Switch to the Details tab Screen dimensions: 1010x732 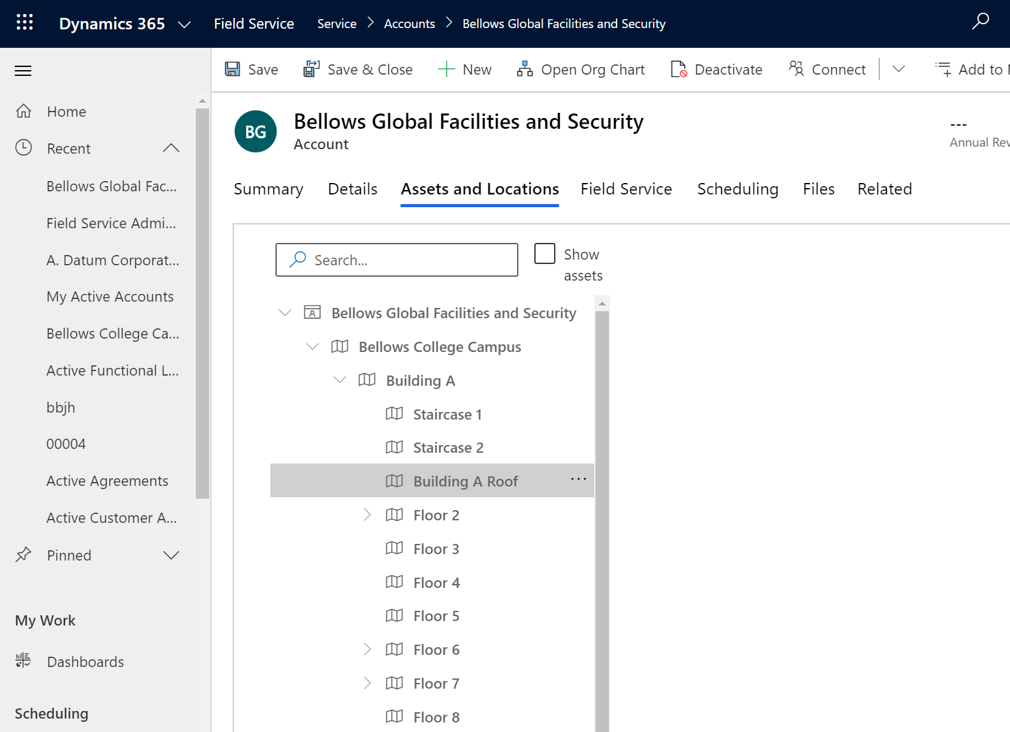coord(353,189)
